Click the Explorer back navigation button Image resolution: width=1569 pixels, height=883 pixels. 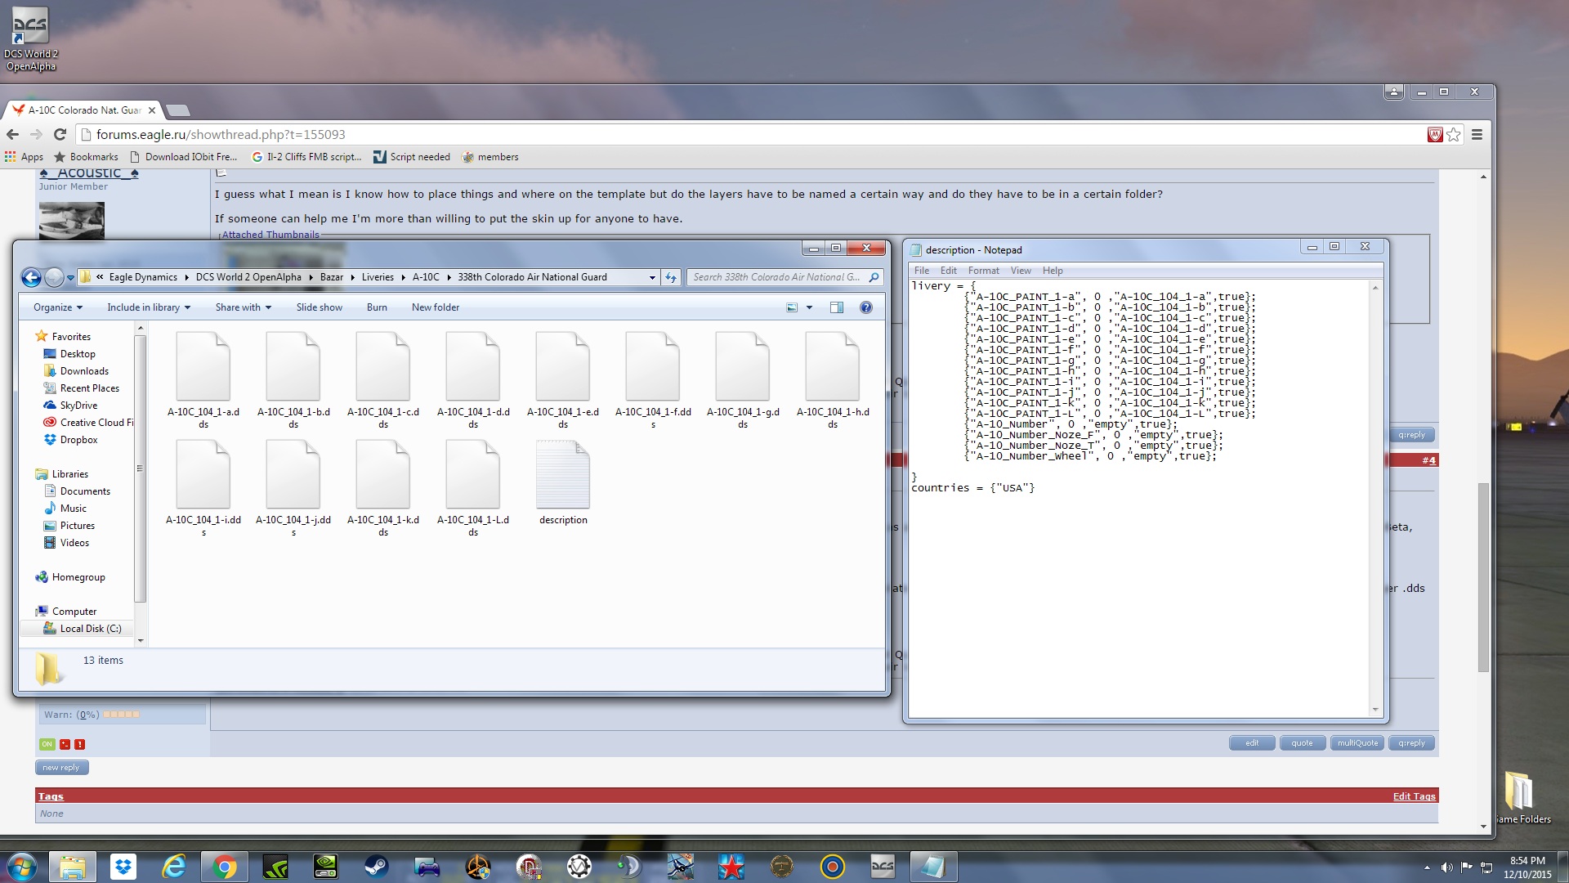point(31,278)
